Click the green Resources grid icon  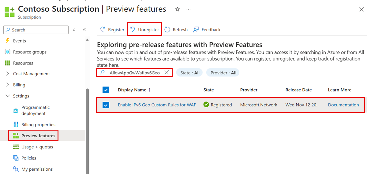(7, 63)
